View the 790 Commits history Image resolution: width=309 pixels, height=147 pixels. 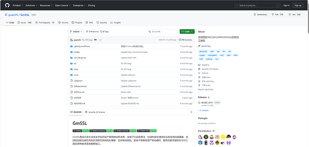[185, 40]
